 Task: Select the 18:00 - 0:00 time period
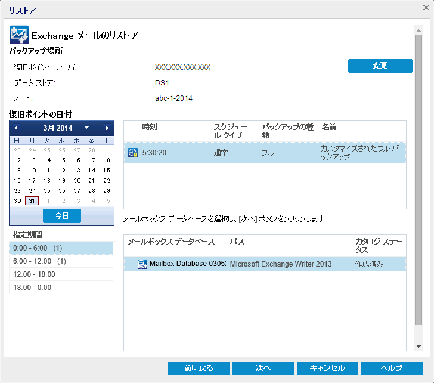pos(61,288)
